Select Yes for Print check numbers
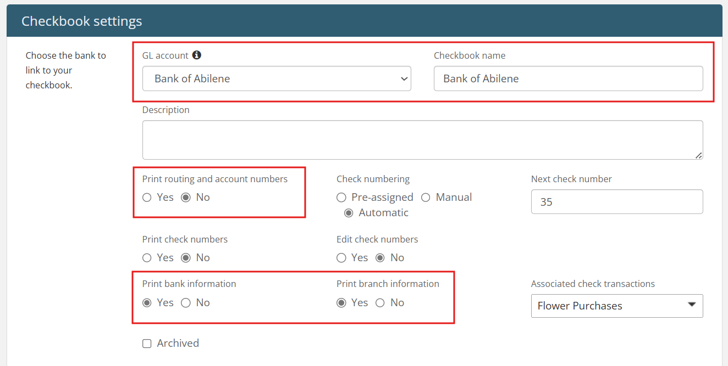 tap(147, 258)
